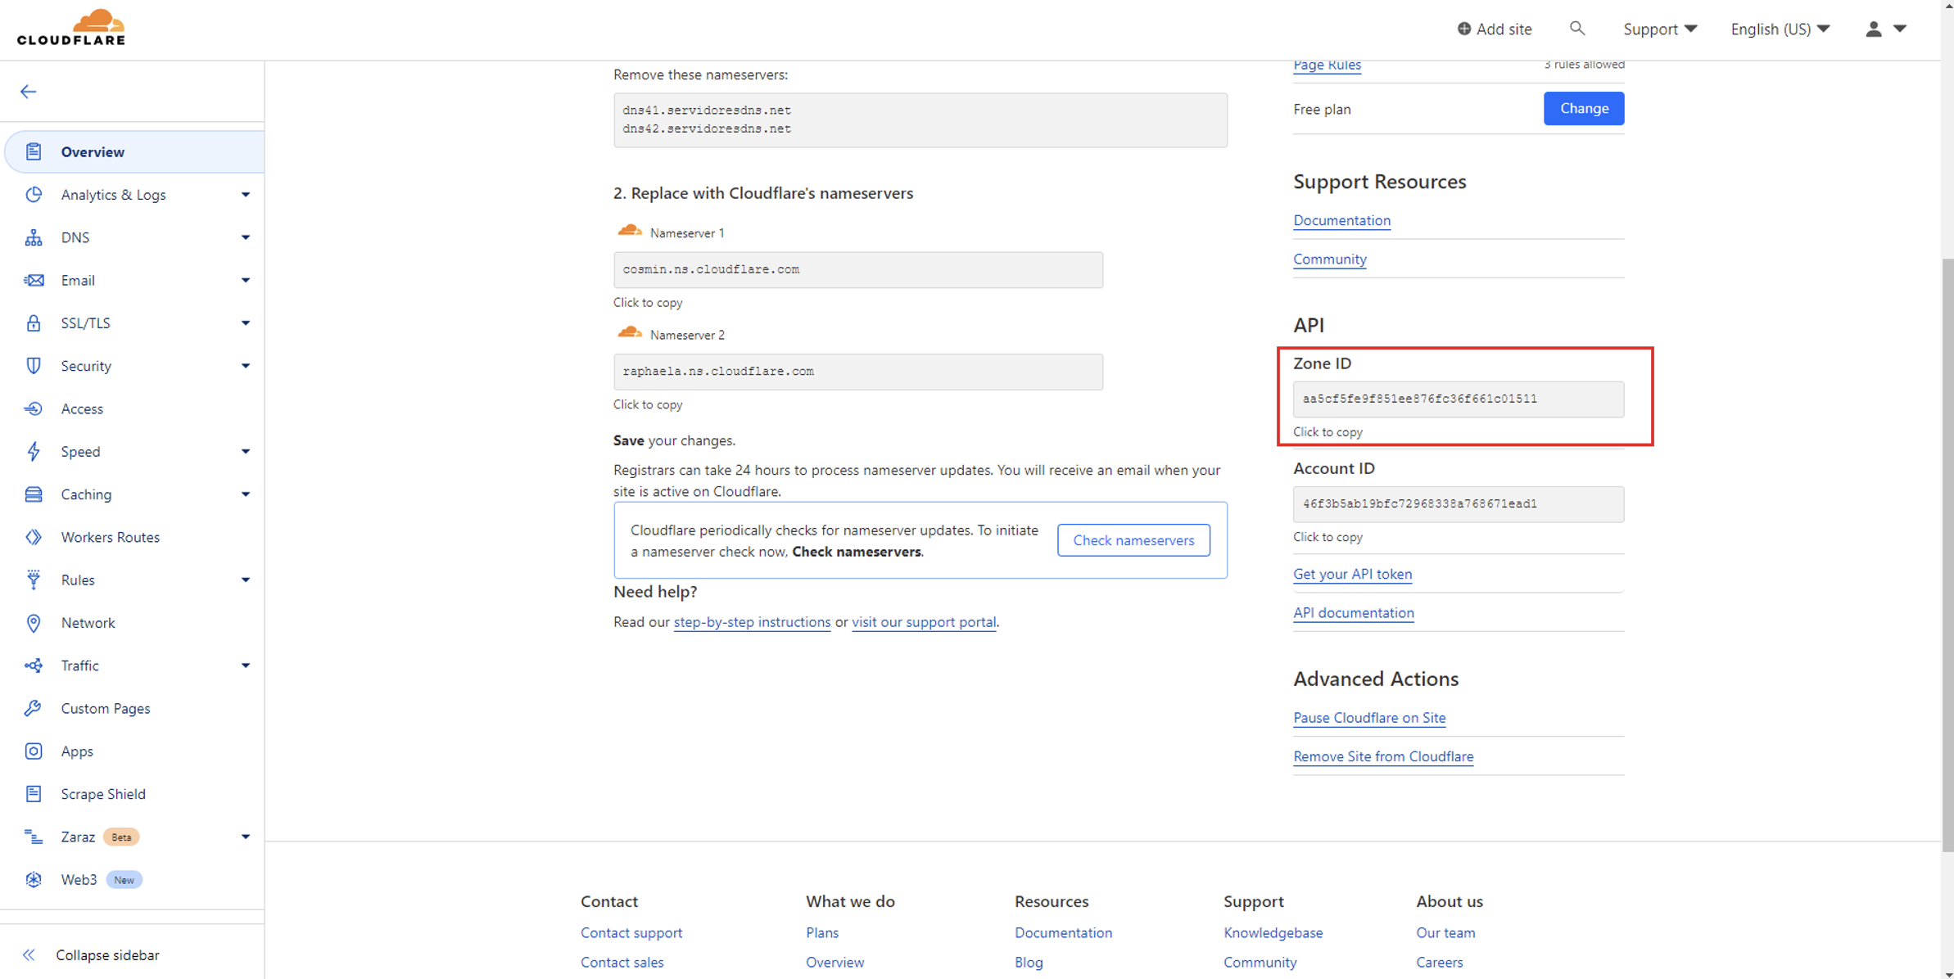Go back with the left arrow icon
This screenshot has height=979, width=1954.
pos(29,92)
